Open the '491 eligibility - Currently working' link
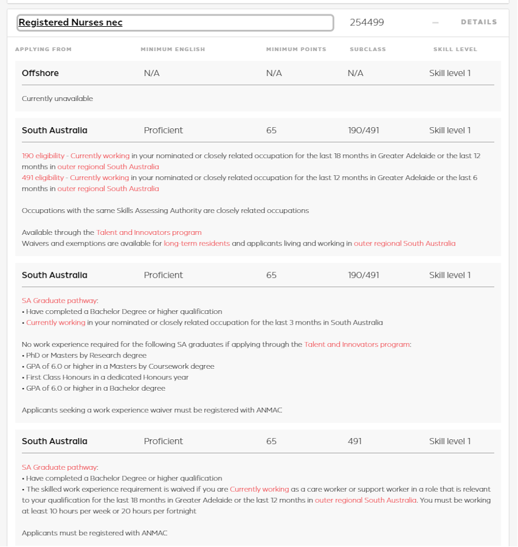The width and height of the screenshot is (518, 547). [75, 178]
